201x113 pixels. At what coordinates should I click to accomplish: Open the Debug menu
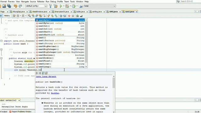coord(53,2)
